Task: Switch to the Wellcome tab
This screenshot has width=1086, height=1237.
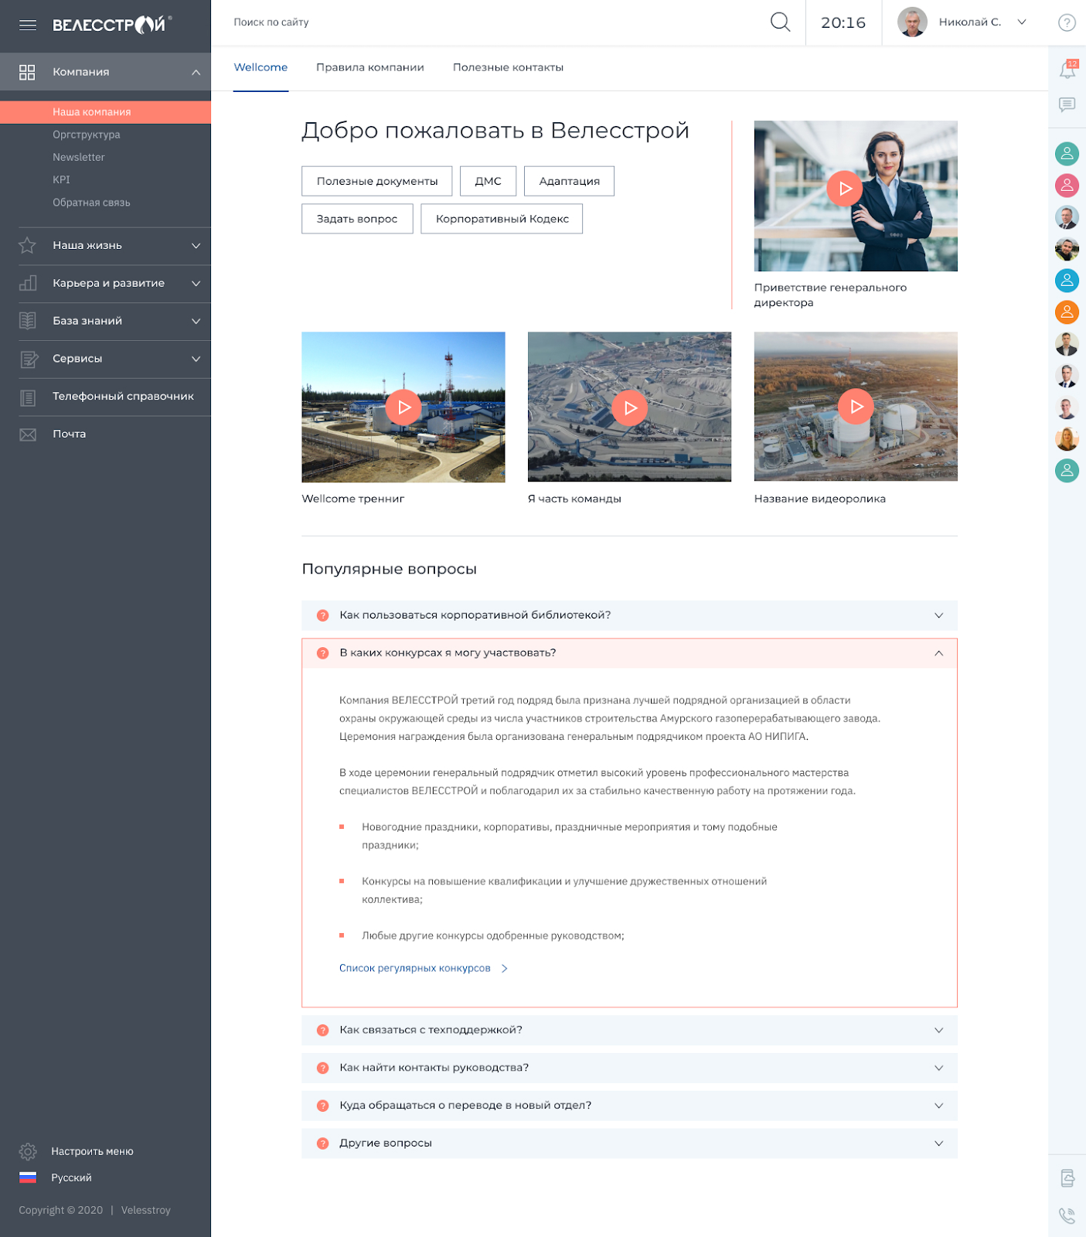Action: 260,68
